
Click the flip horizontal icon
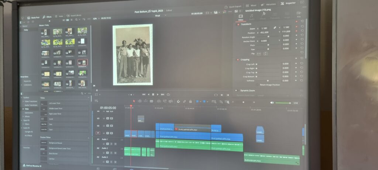click(x=259, y=54)
